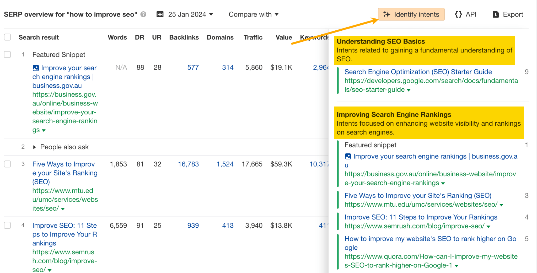The image size is (537, 273).
Task: Click the calendar date icon
Action: click(x=160, y=14)
